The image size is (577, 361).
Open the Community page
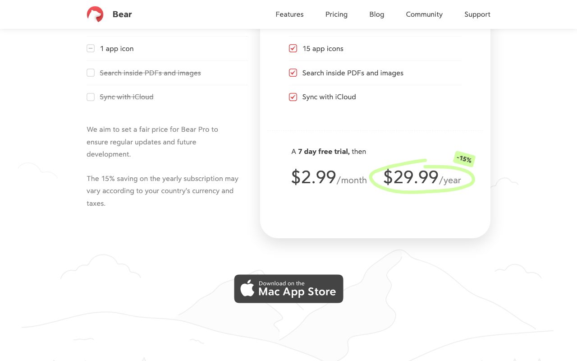tap(424, 14)
